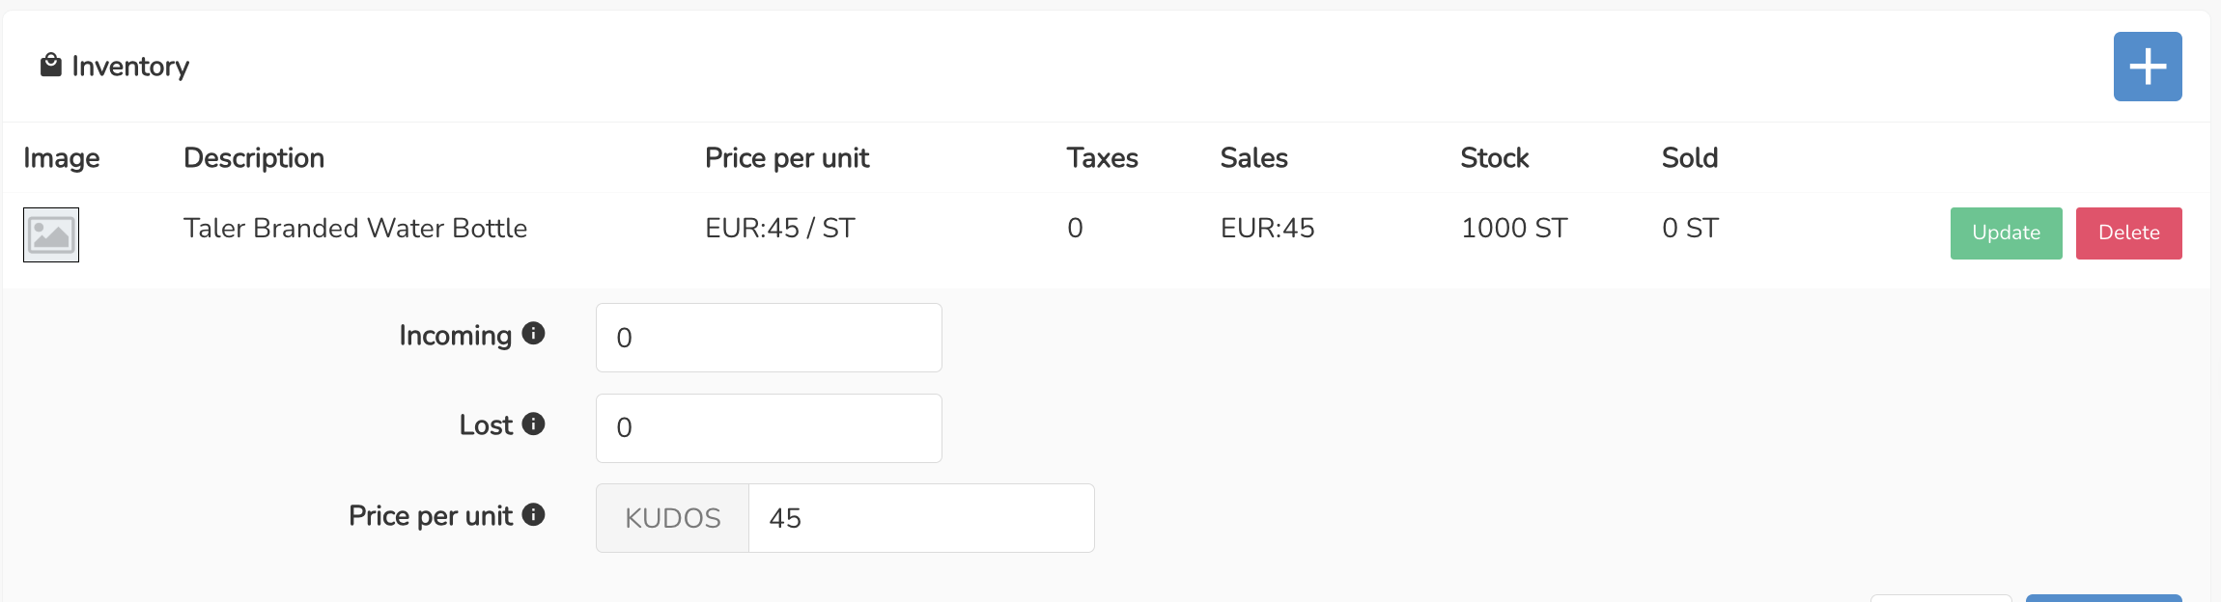Click the blue plus add product button
Image resolution: width=2221 pixels, height=602 pixels.
[x=2147, y=67]
